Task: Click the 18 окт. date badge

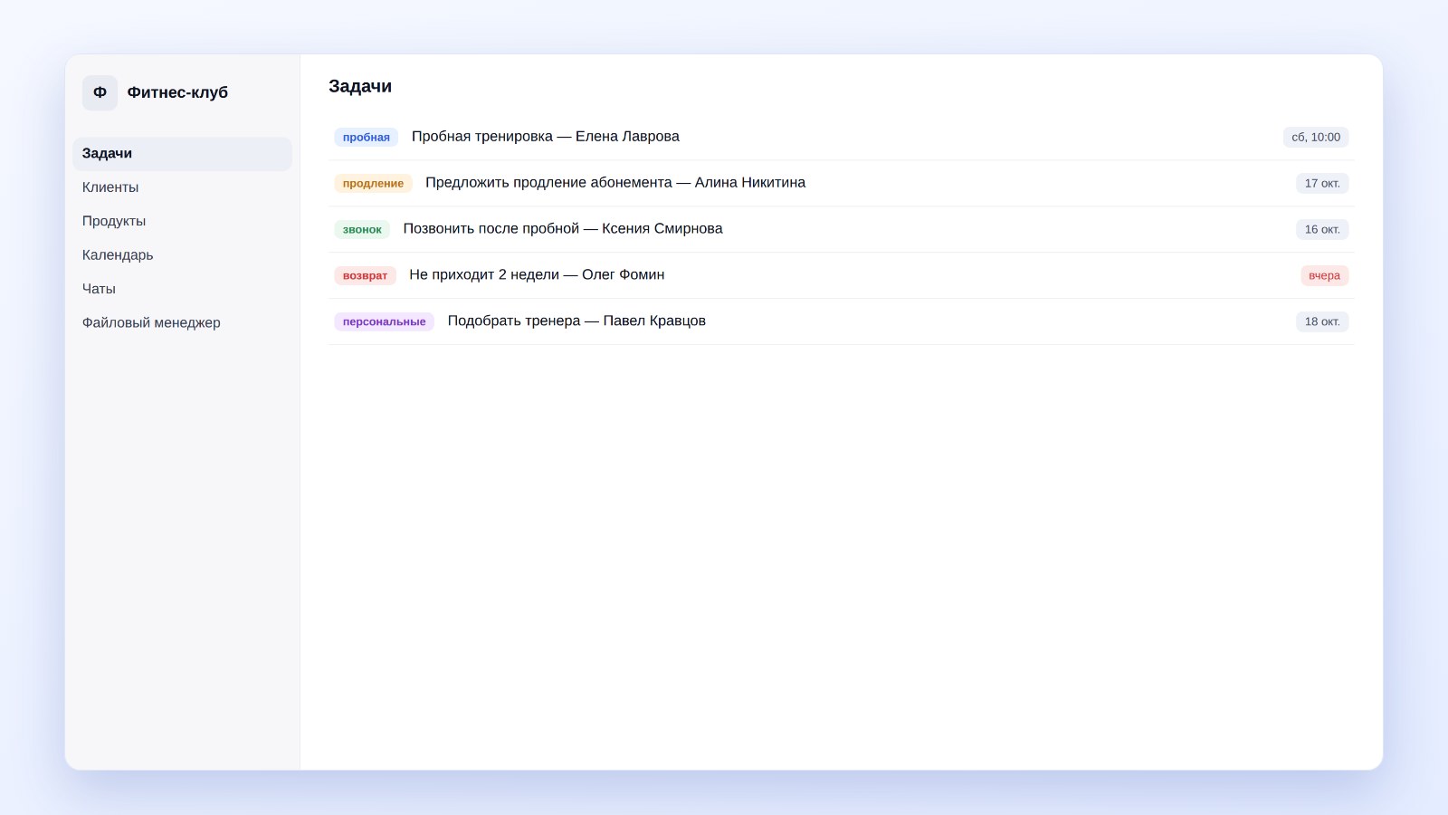Action: [x=1322, y=322]
